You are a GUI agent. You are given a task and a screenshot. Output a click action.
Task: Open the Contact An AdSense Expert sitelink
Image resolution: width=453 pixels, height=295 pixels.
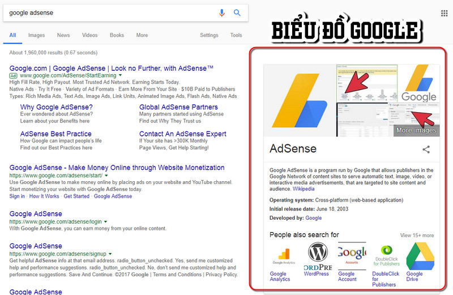click(x=182, y=134)
